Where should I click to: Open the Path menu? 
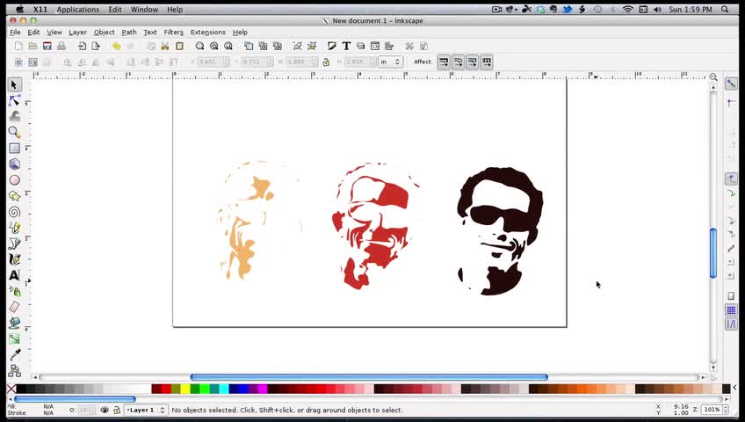point(129,33)
